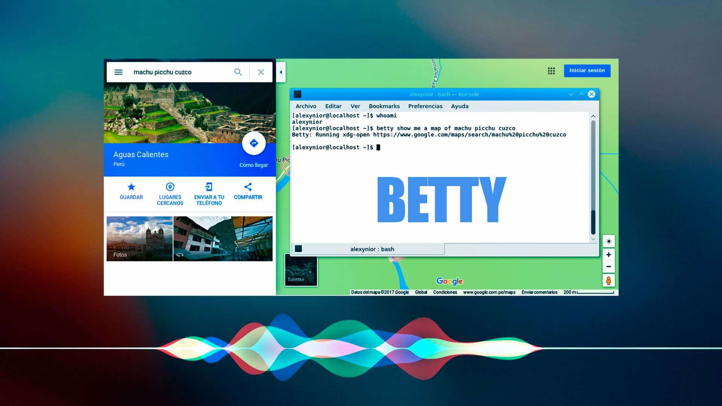Switch the map to Satélite view

301,271
